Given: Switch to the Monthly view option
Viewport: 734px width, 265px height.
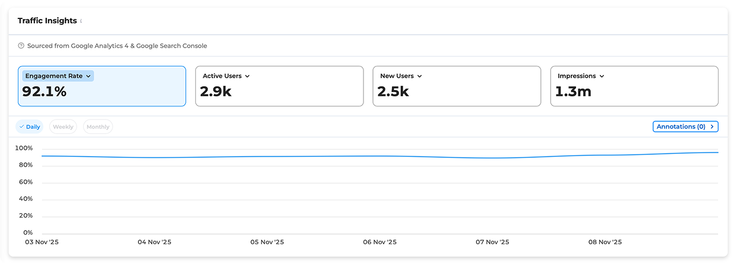Looking at the screenshot, I should (98, 127).
